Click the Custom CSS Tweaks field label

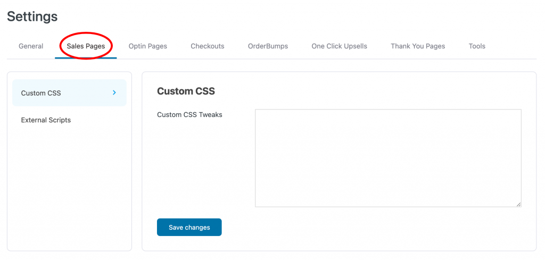(x=189, y=114)
